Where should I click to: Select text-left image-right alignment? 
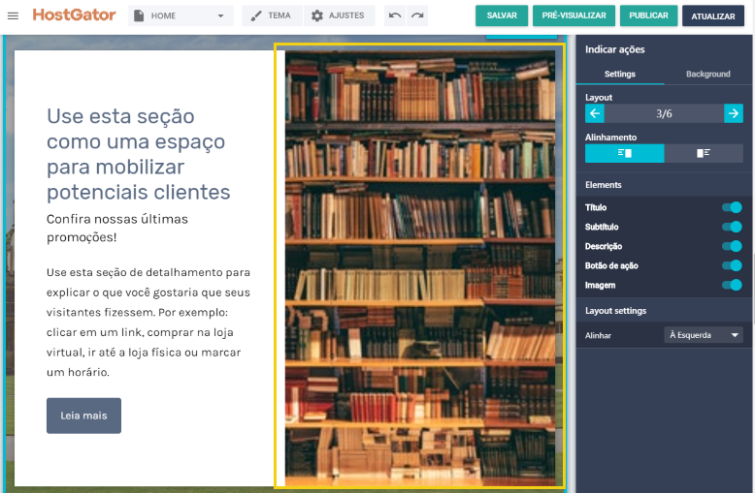coord(625,153)
